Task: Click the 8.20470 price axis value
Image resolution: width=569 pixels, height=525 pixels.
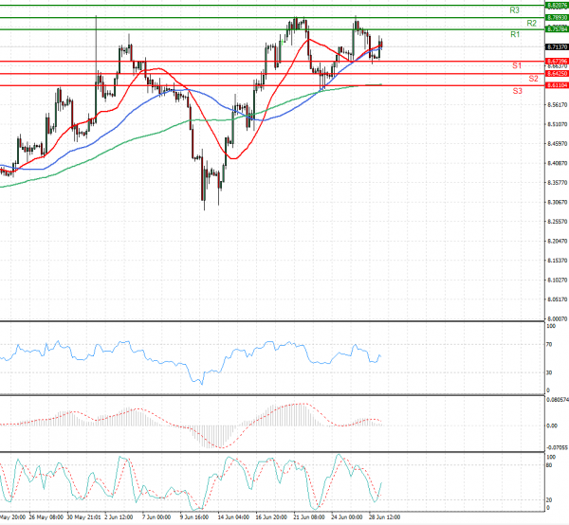Action: click(x=557, y=241)
